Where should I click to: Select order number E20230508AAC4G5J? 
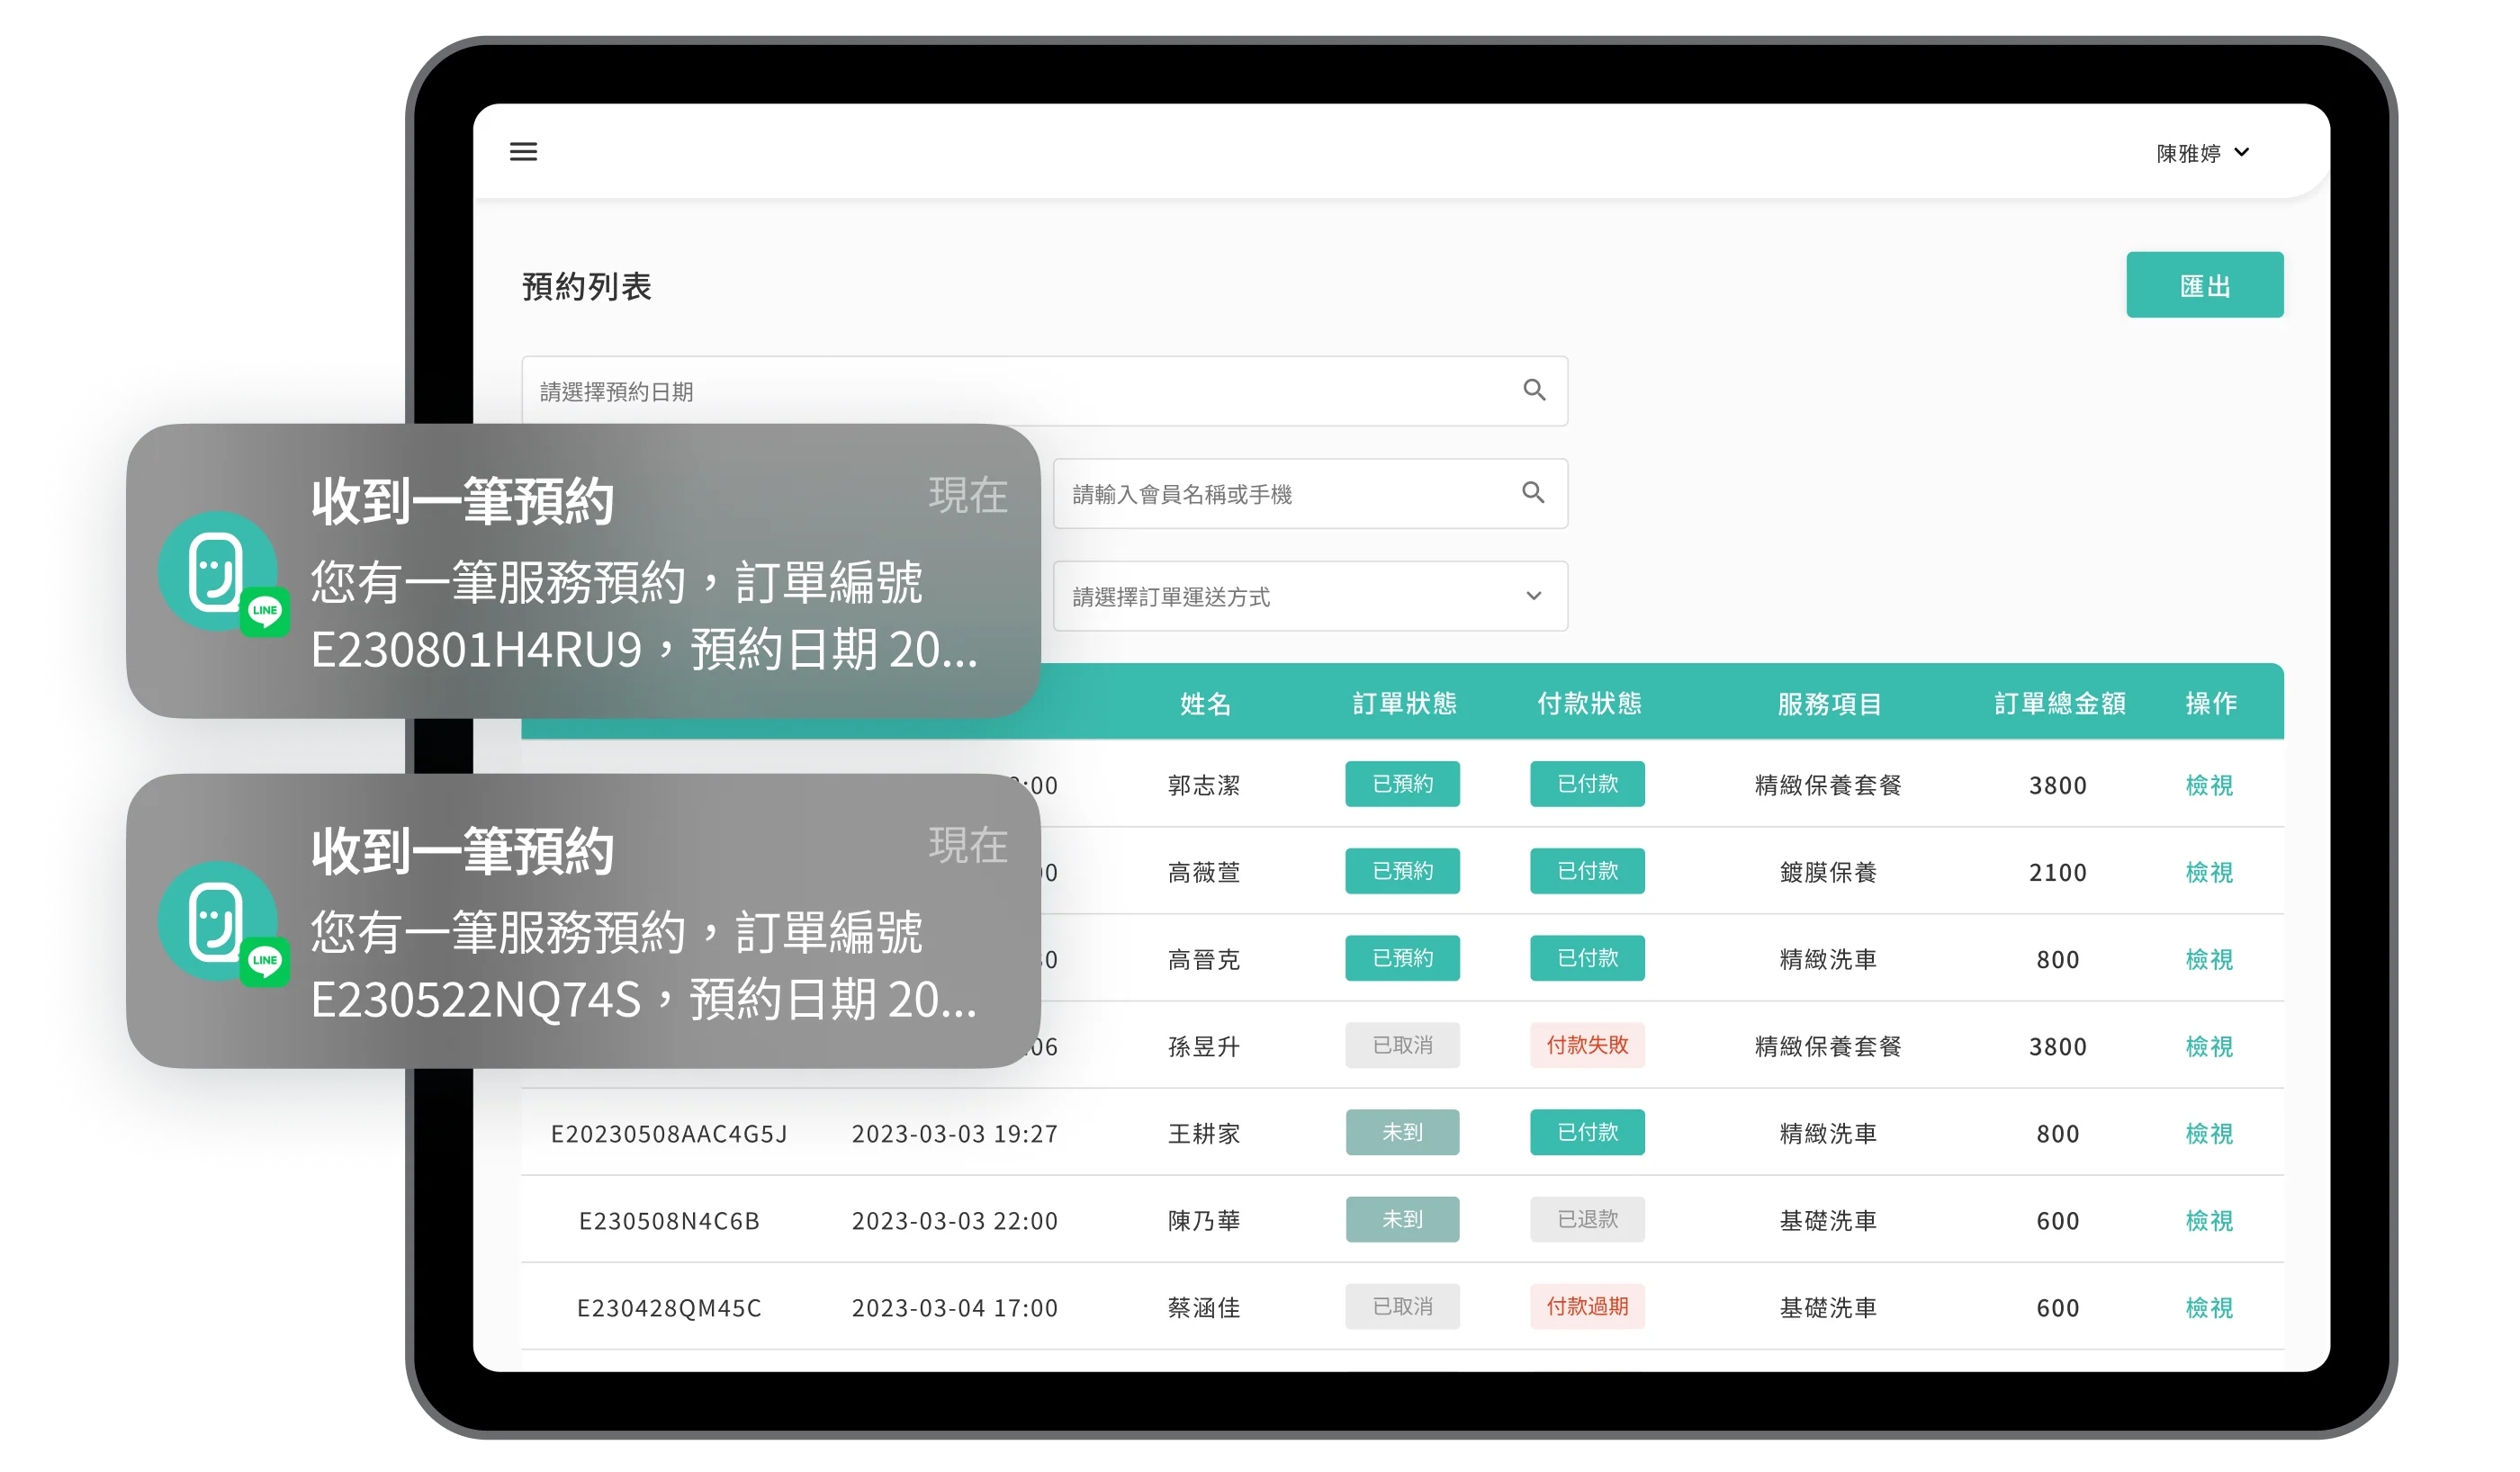(x=669, y=1133)
